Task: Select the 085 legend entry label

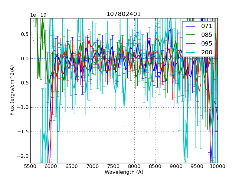Action: 207,35
